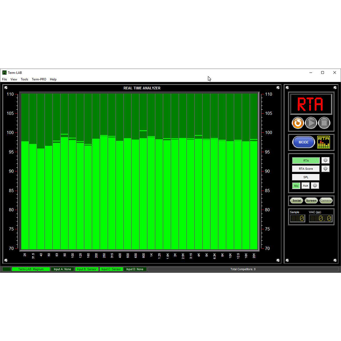Screen dimensions: 341x341
Task: Click the blue MODE button
Action: tap(303, 142)
